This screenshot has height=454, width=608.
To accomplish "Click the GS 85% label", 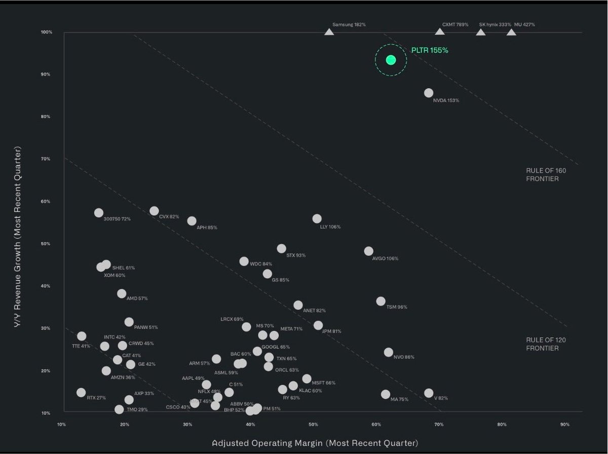I will (x=281, y=280).
